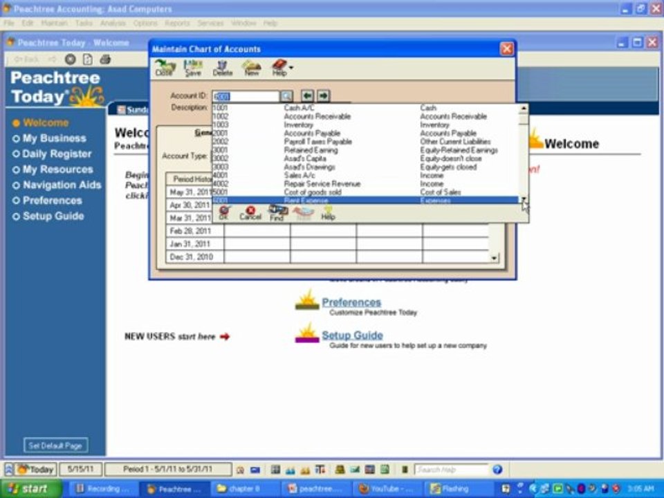Open Preferences in the sidebar
664x498 pixels.
coord(52,201)
